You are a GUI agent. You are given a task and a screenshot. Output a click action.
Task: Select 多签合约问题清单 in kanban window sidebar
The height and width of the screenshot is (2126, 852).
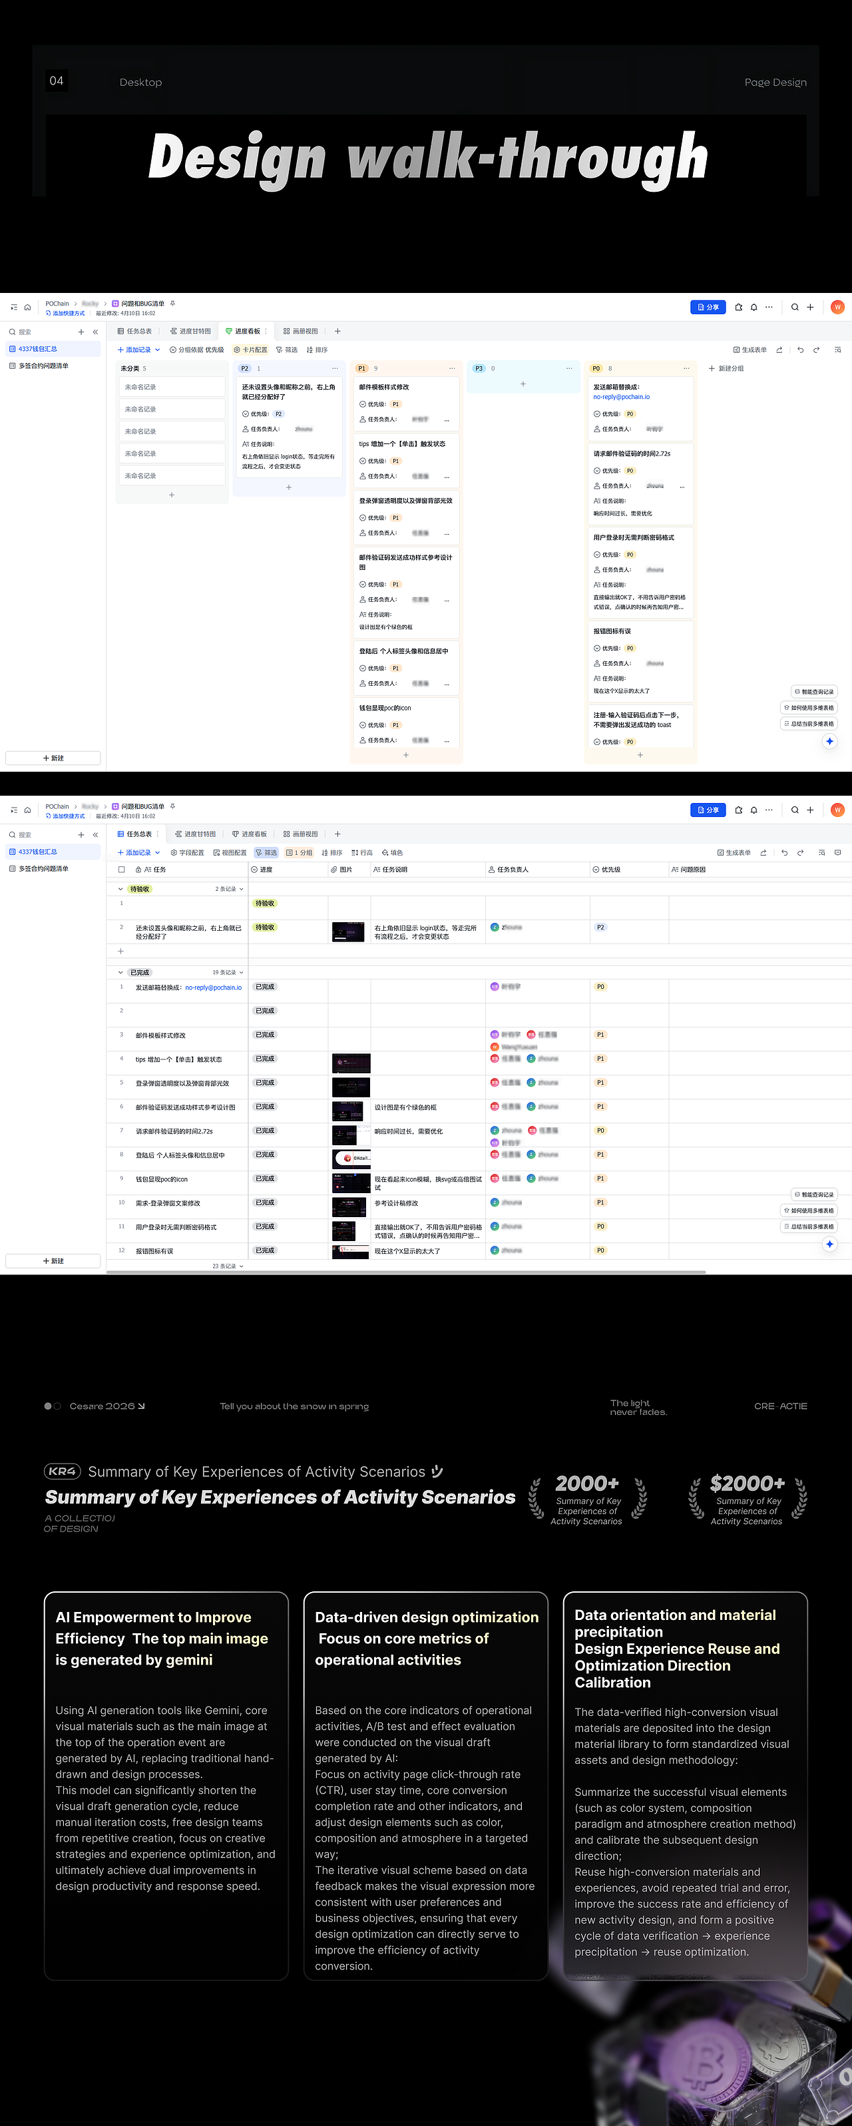pos(53,366)
